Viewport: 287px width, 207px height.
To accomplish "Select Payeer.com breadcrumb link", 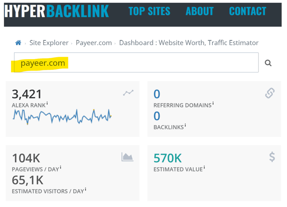I will tap(94, 43).
